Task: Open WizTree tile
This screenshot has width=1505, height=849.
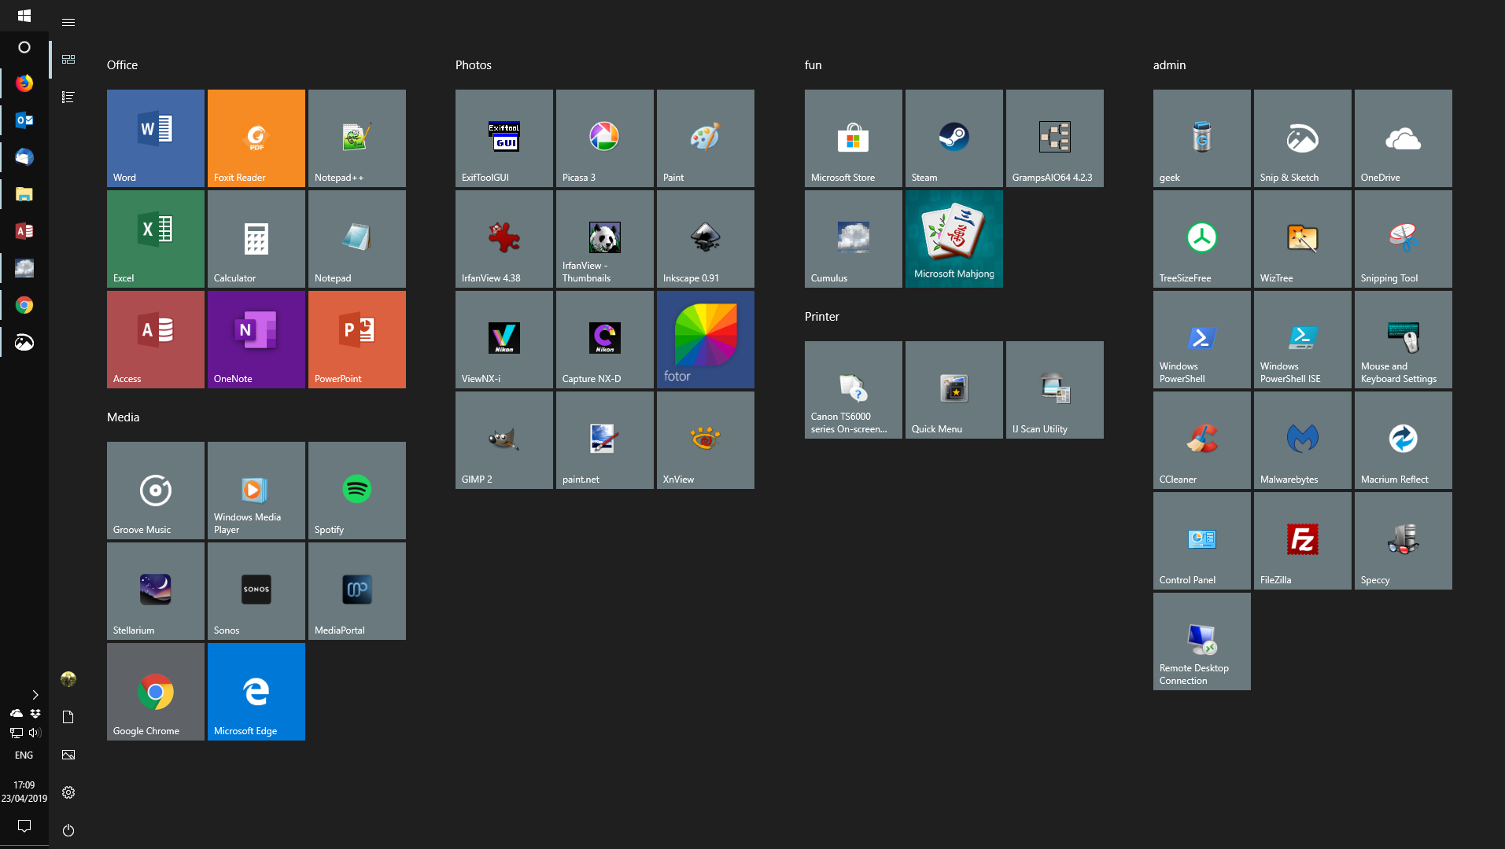Action: click(x=1303, y=239)
